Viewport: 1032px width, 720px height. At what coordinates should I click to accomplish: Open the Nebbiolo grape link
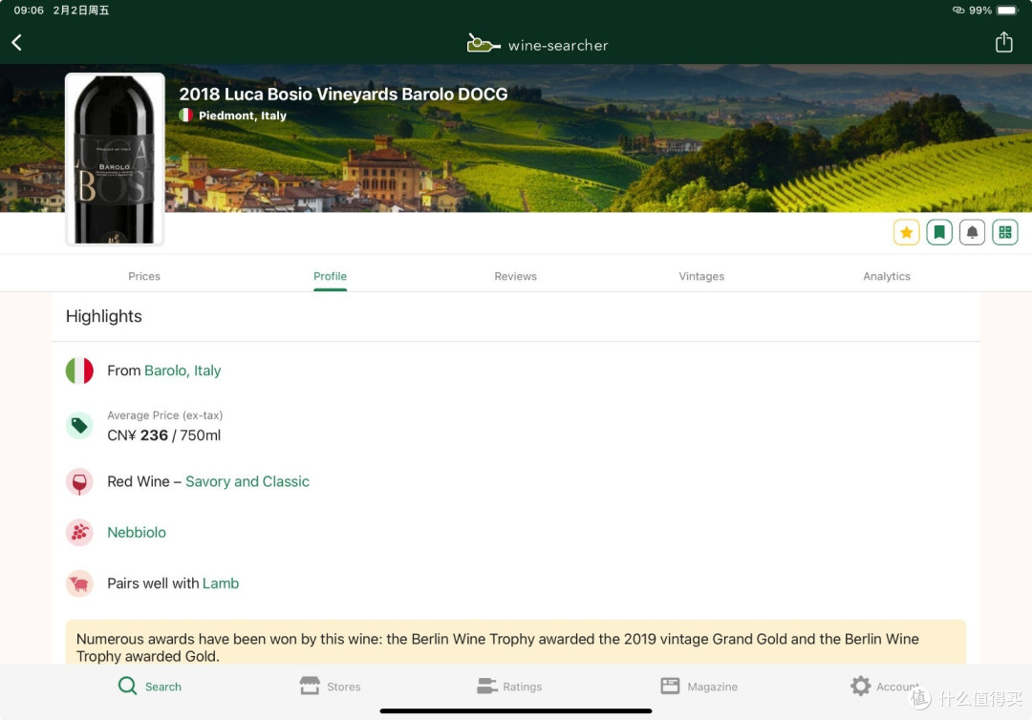click(x=137, y=533)
